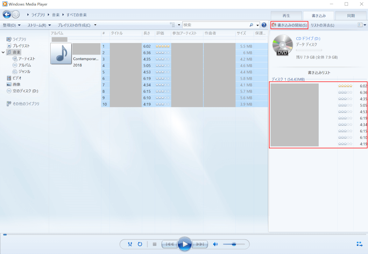Select 画像 in the navigation tree
Screen dimensions: 368x254
coord(17,84)
